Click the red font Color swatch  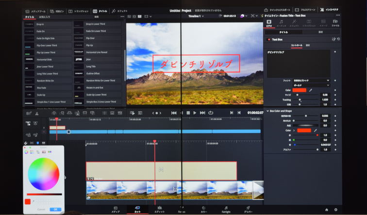point(299,90)
